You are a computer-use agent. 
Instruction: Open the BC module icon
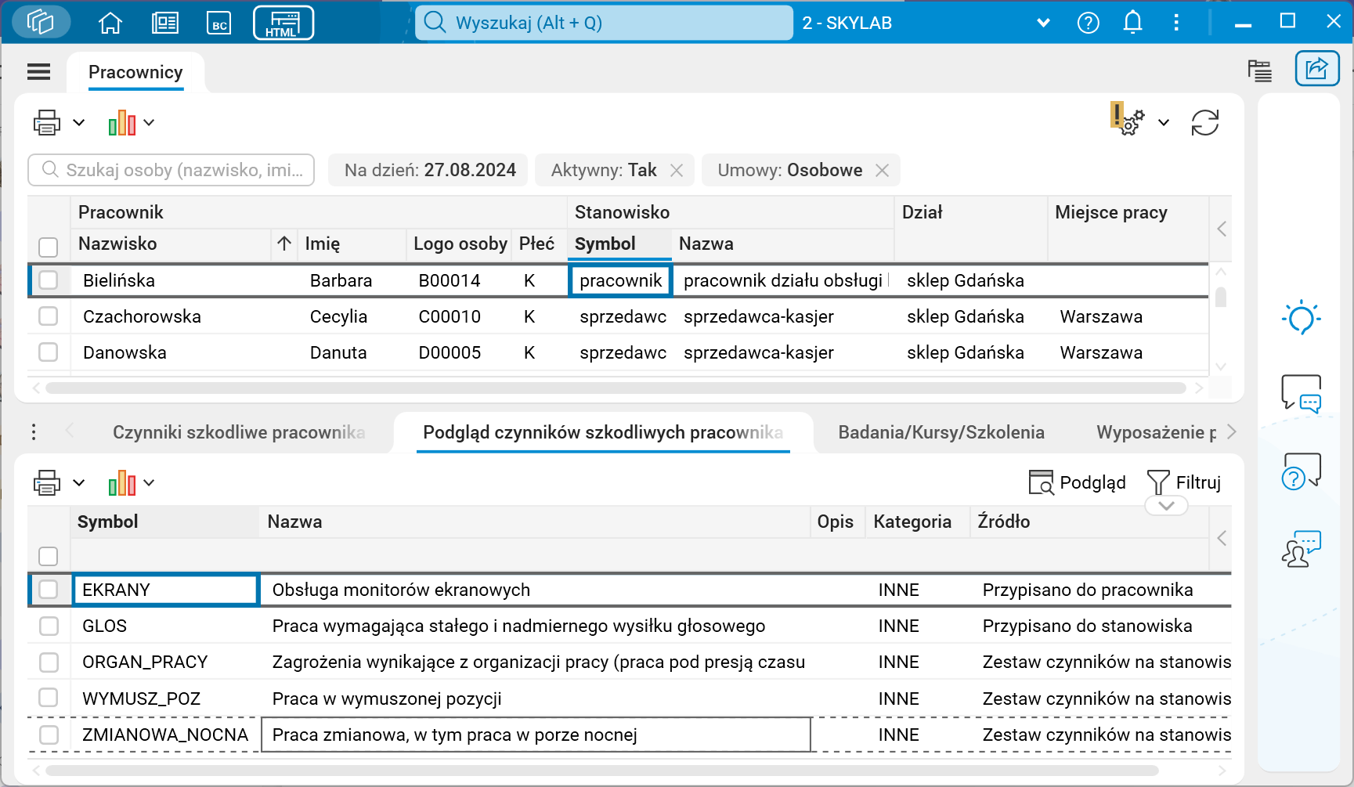tap(219, 22)
